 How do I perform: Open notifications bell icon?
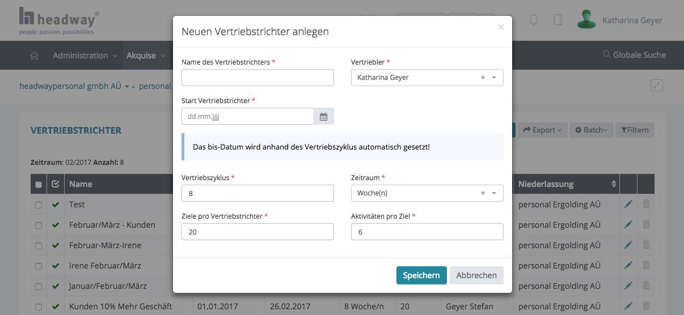pos(533,20)
